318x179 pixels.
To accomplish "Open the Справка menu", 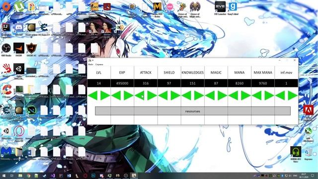I will (x=99, y=64).
